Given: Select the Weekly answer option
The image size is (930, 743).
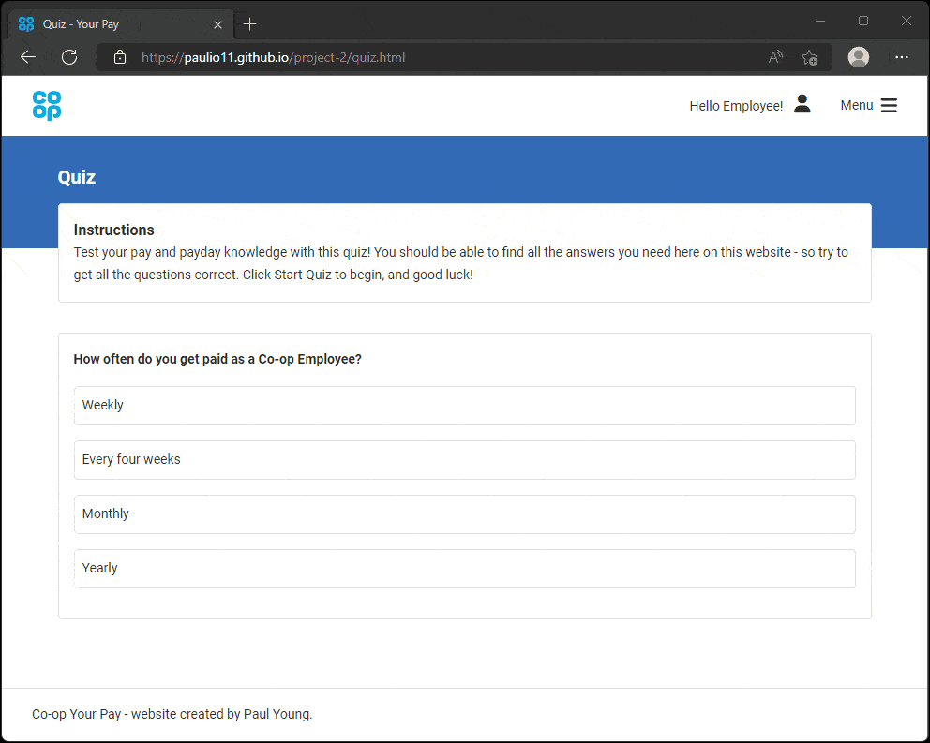Looking at the screenshot, I should (464, 406).
